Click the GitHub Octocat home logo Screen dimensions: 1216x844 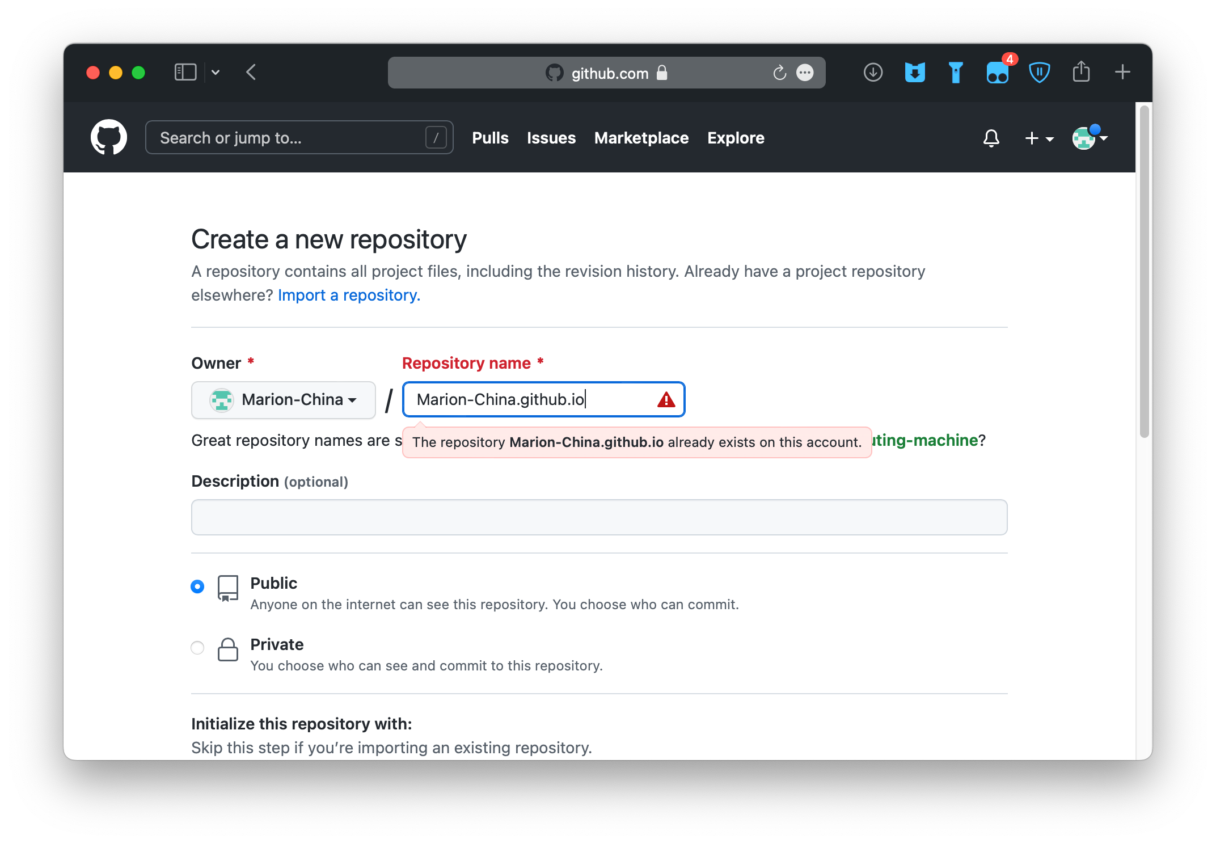point(108,137)
